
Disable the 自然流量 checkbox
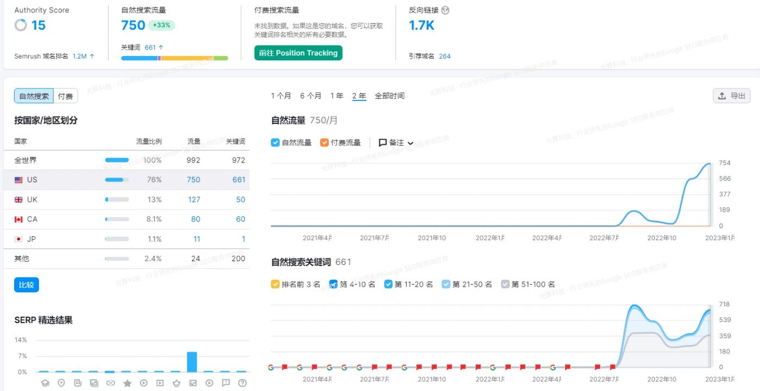[275, 143]
